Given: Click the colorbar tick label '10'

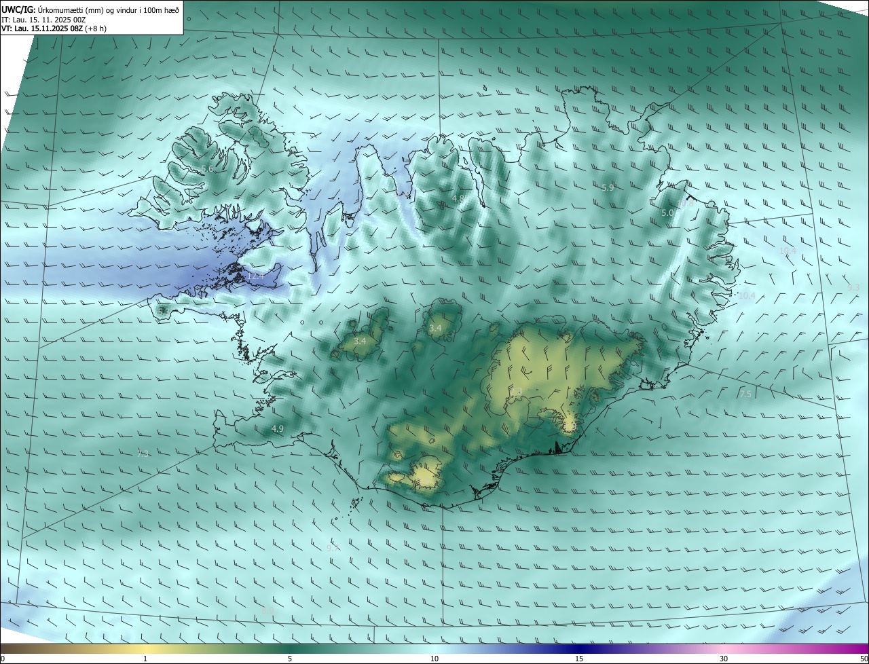Looking at the screenshot, I should [x=434, y=659].
